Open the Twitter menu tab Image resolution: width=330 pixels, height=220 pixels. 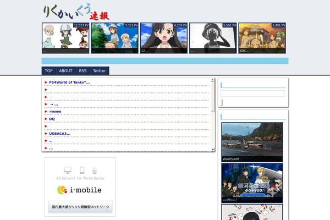click(x=100, y=71)
